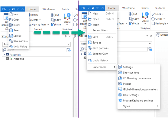The width and height of the screenshot is (168, 118).
Task: Select Save part as... in the right File menu
Action: (102, 48)
